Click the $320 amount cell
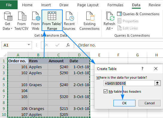163x118 pixels. 59,97
